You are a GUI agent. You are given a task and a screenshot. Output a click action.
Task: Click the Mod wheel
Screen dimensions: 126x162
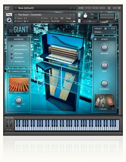[x=11, y=123]
